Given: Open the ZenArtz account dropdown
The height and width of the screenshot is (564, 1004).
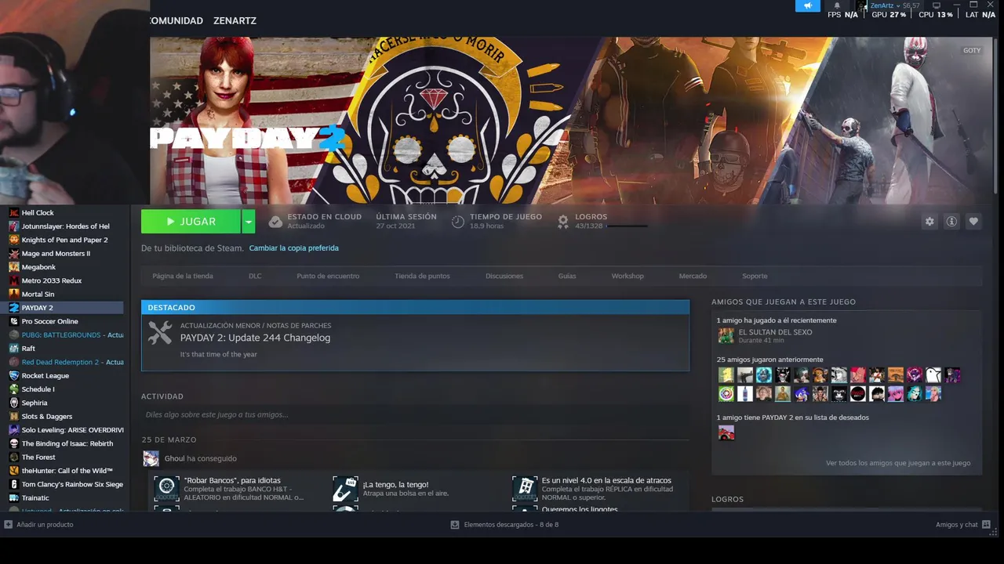Looking at the screenshot, I should click(x=886, y=5).
